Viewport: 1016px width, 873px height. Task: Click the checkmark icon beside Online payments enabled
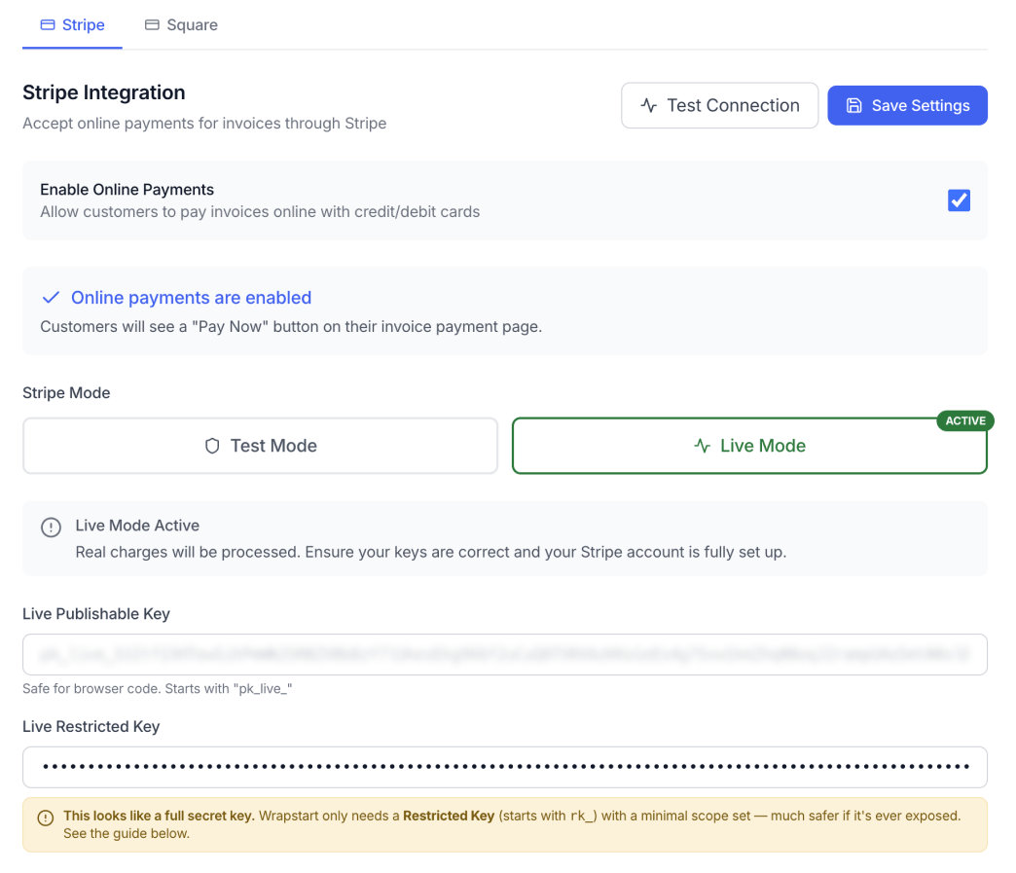[x=51, y=298]
